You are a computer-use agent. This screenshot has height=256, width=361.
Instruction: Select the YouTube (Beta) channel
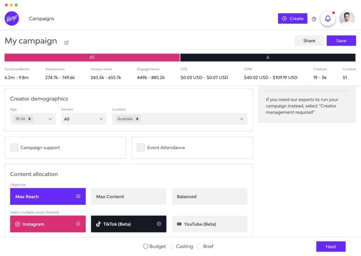[x=209, y=224]
